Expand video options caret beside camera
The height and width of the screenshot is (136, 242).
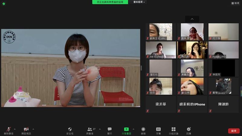point(33,129)
